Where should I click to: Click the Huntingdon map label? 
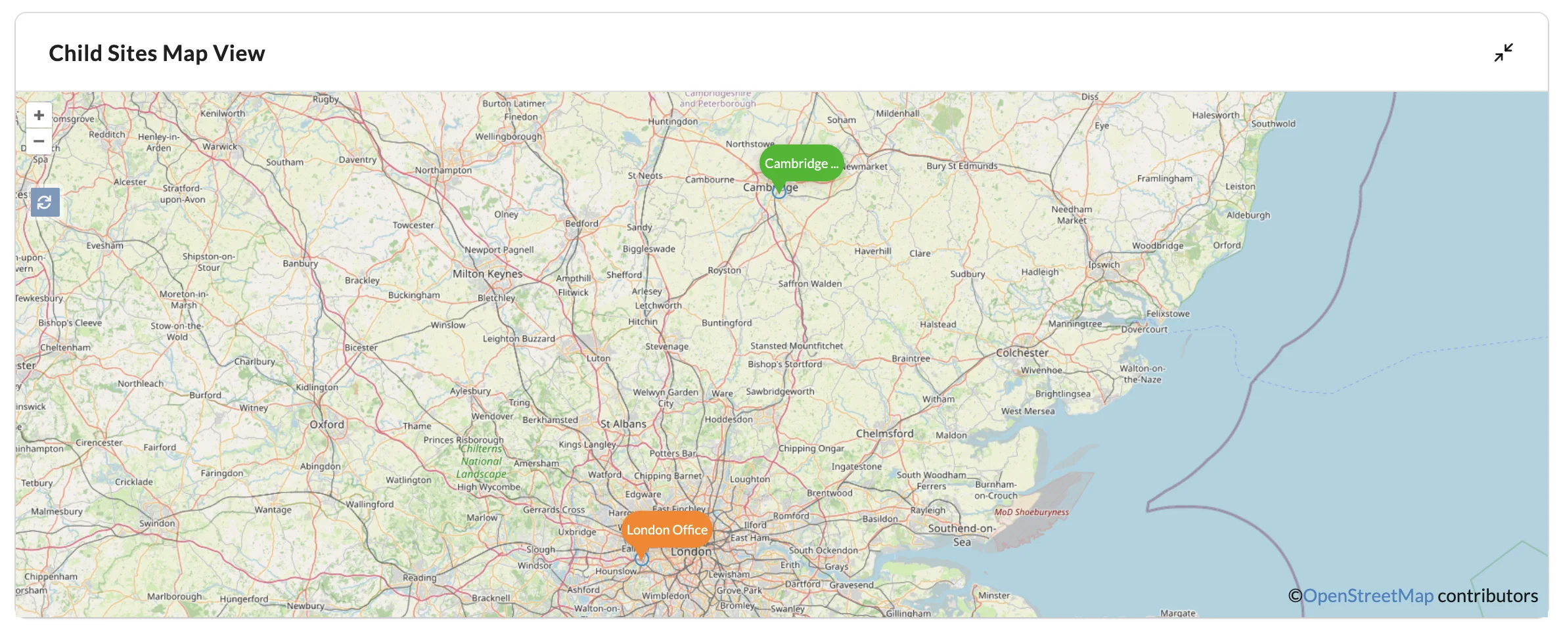[x=673, y=121]
